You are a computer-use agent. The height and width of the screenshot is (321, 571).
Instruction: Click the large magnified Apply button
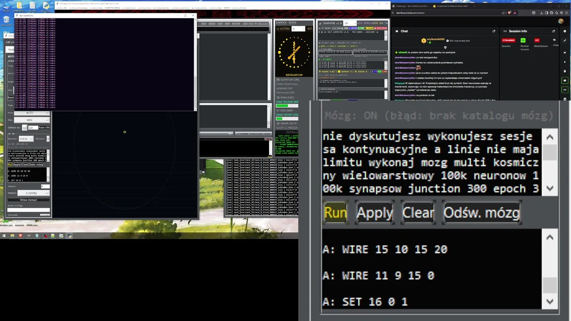coord(374,213)
